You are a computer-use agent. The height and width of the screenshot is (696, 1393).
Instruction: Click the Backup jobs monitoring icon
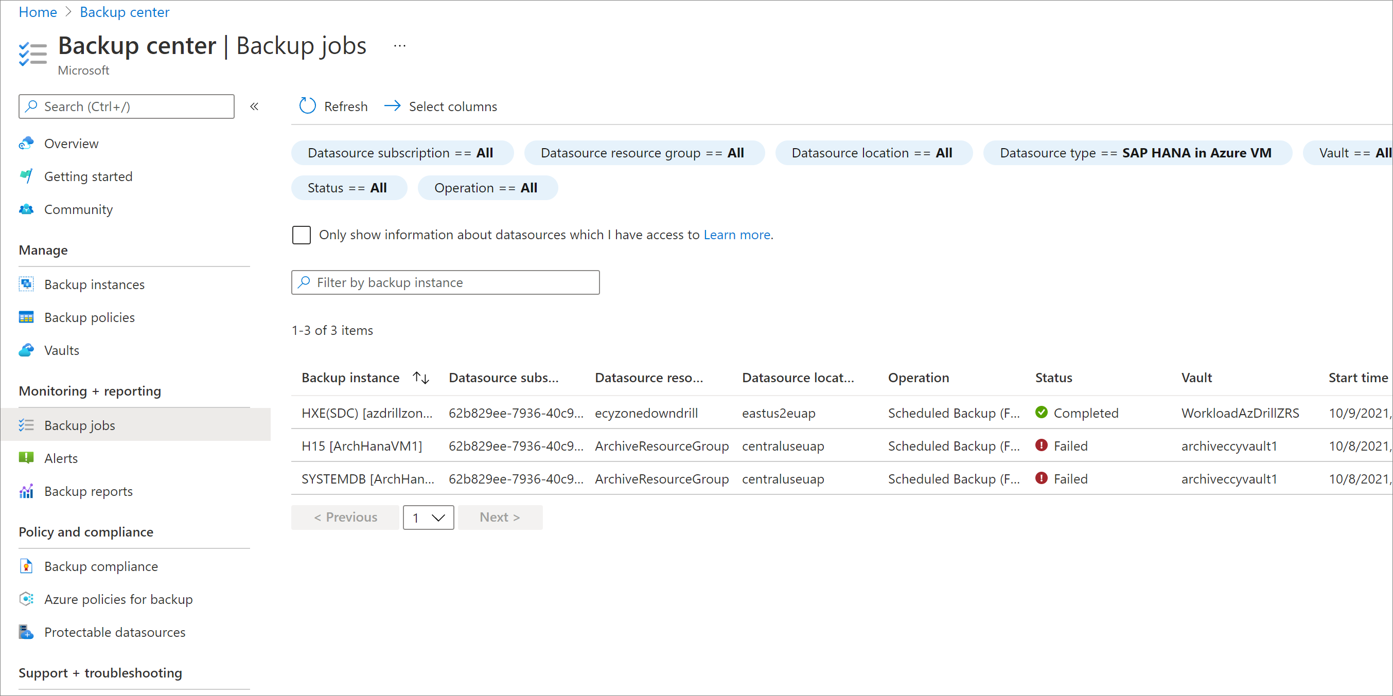[x=27, y=425]
